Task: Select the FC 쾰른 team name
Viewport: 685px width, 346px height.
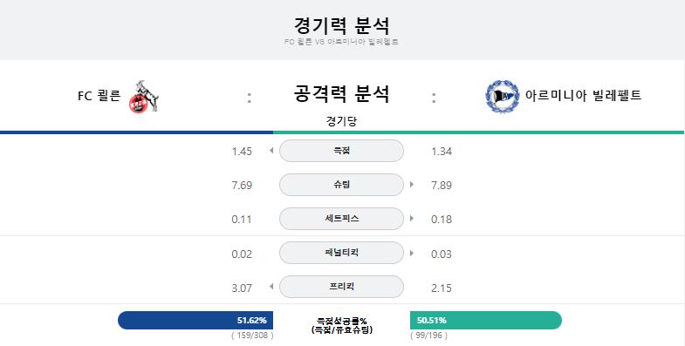Action: click(99, 96)
